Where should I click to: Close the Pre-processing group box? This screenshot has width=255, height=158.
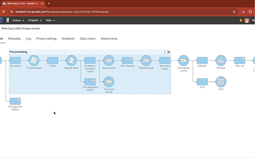(169, 52)
